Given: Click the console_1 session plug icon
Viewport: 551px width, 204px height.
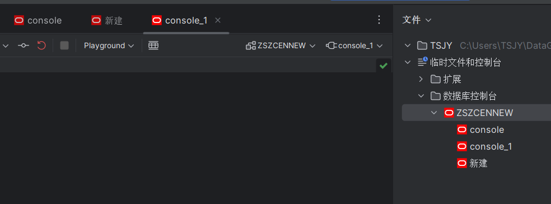Looking at the screenshot, I should click(x=331, y=46).
